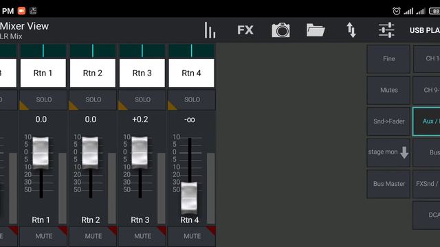Open snapshots with the camera icon
This screenshot has height=247, width=440.
point(280,30)
